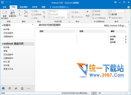Click Send/Receive icon in title bar
The height and width of the screenshot is (95, 131).
tap(2, 2)
